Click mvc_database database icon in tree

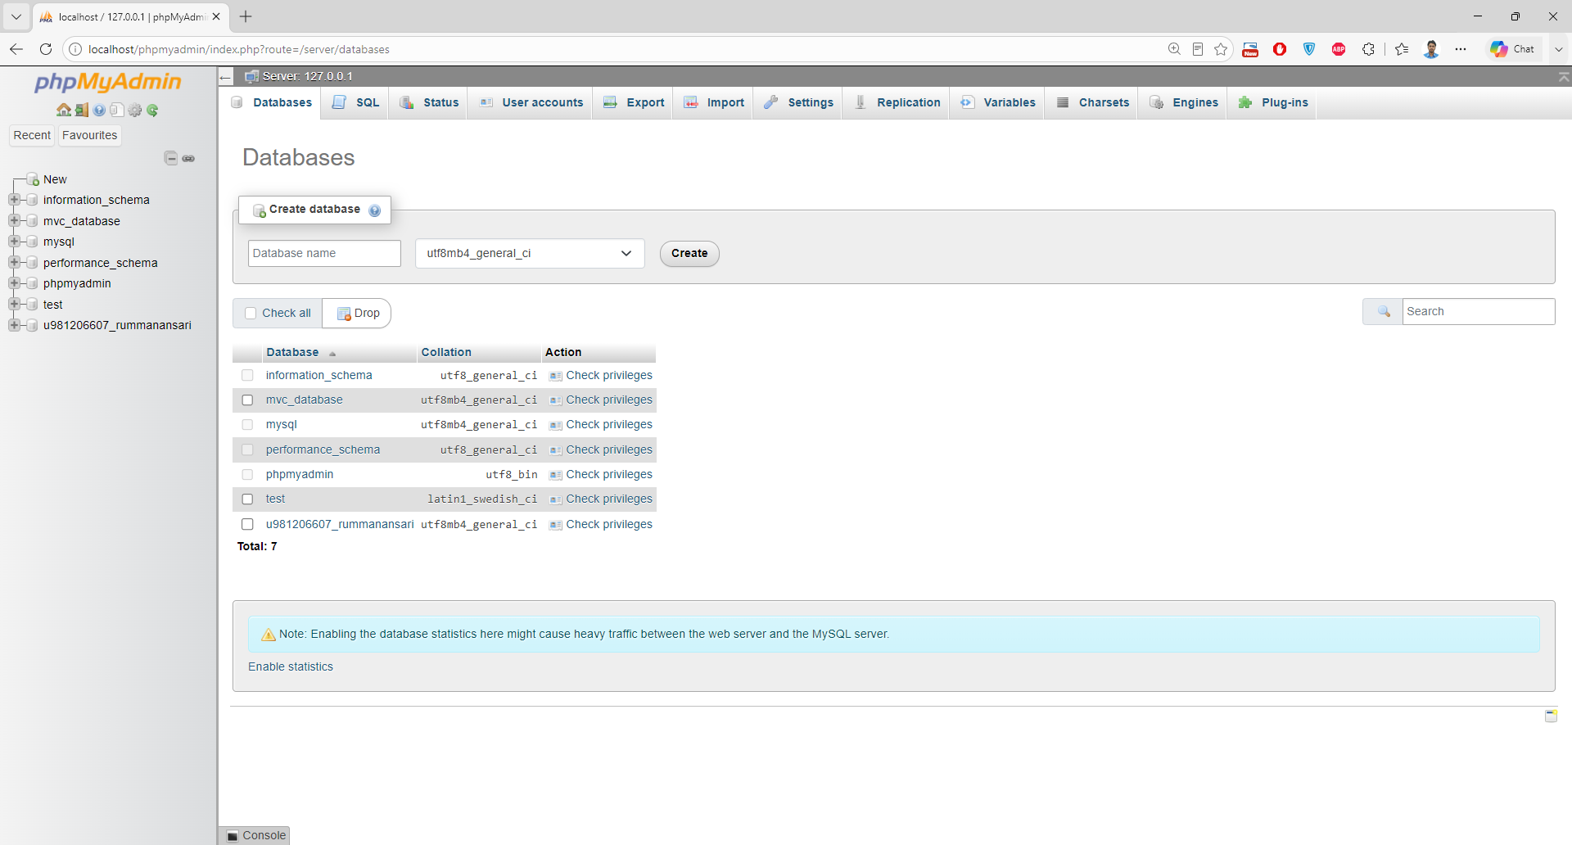point(33,221)
